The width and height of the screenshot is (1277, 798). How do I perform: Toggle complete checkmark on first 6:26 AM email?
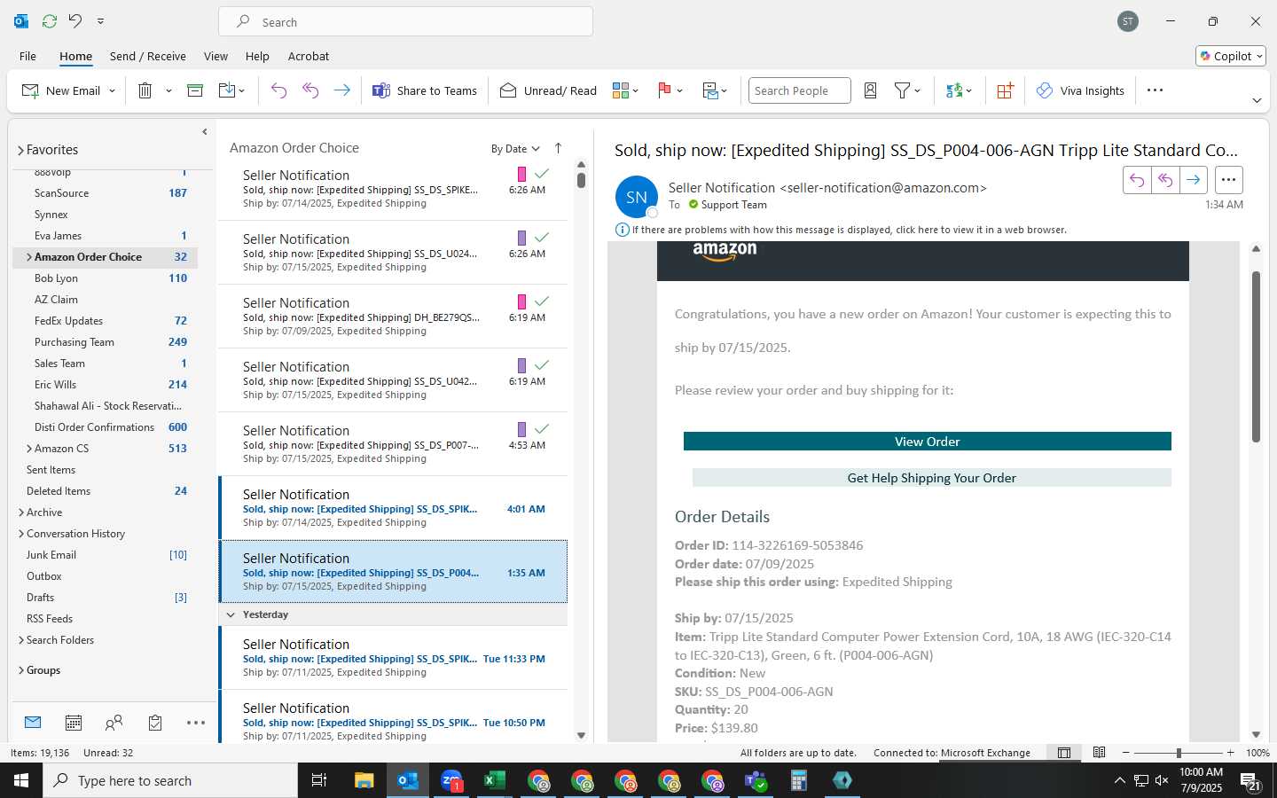542,173
